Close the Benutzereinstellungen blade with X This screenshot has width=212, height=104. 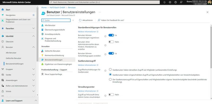tap(207, 12)
